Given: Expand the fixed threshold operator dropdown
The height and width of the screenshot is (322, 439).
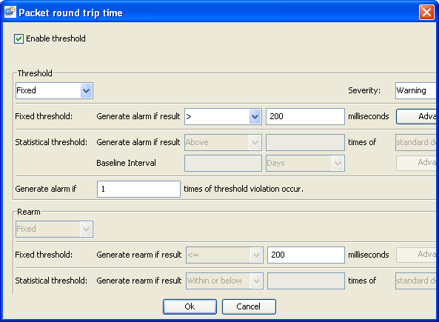Looking at the screenshot, I should click(223, 116).
